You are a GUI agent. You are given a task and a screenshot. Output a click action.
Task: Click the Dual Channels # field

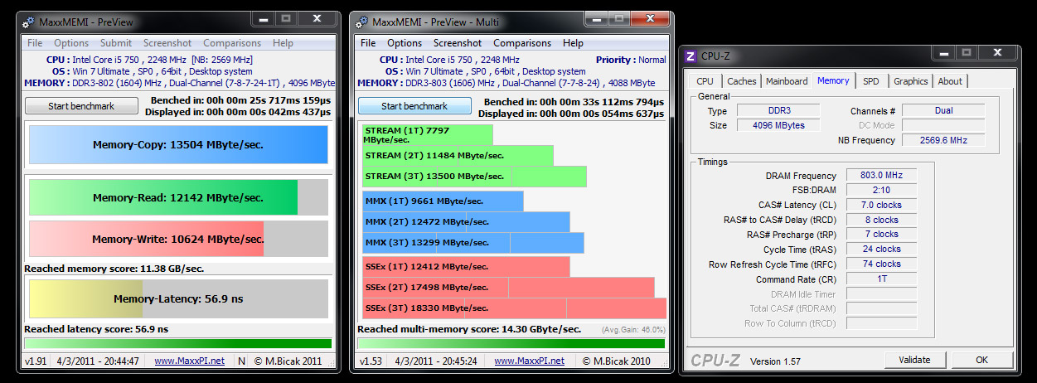click(943, 110)
